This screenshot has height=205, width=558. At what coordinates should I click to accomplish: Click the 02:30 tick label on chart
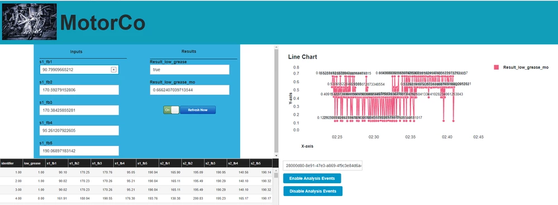[374, 137]
